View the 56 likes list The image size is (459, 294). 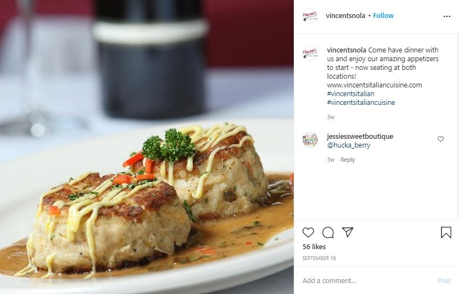point(314,247)
